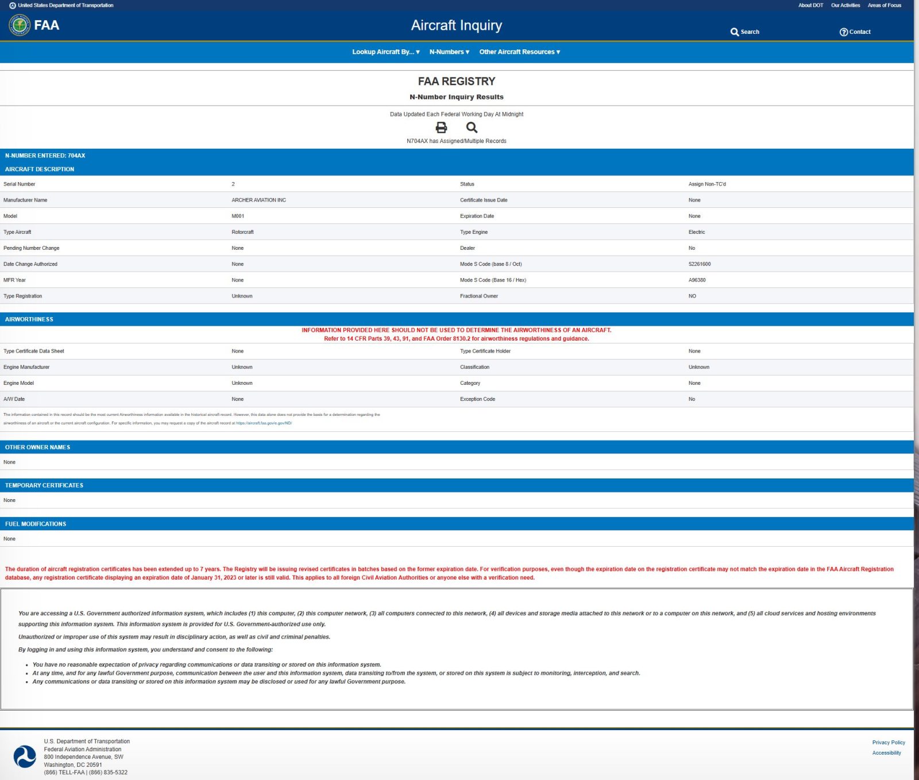Click the Type Registration label
Screen dimensions: 919x780
pyautogui.click(x=22, y=296)
